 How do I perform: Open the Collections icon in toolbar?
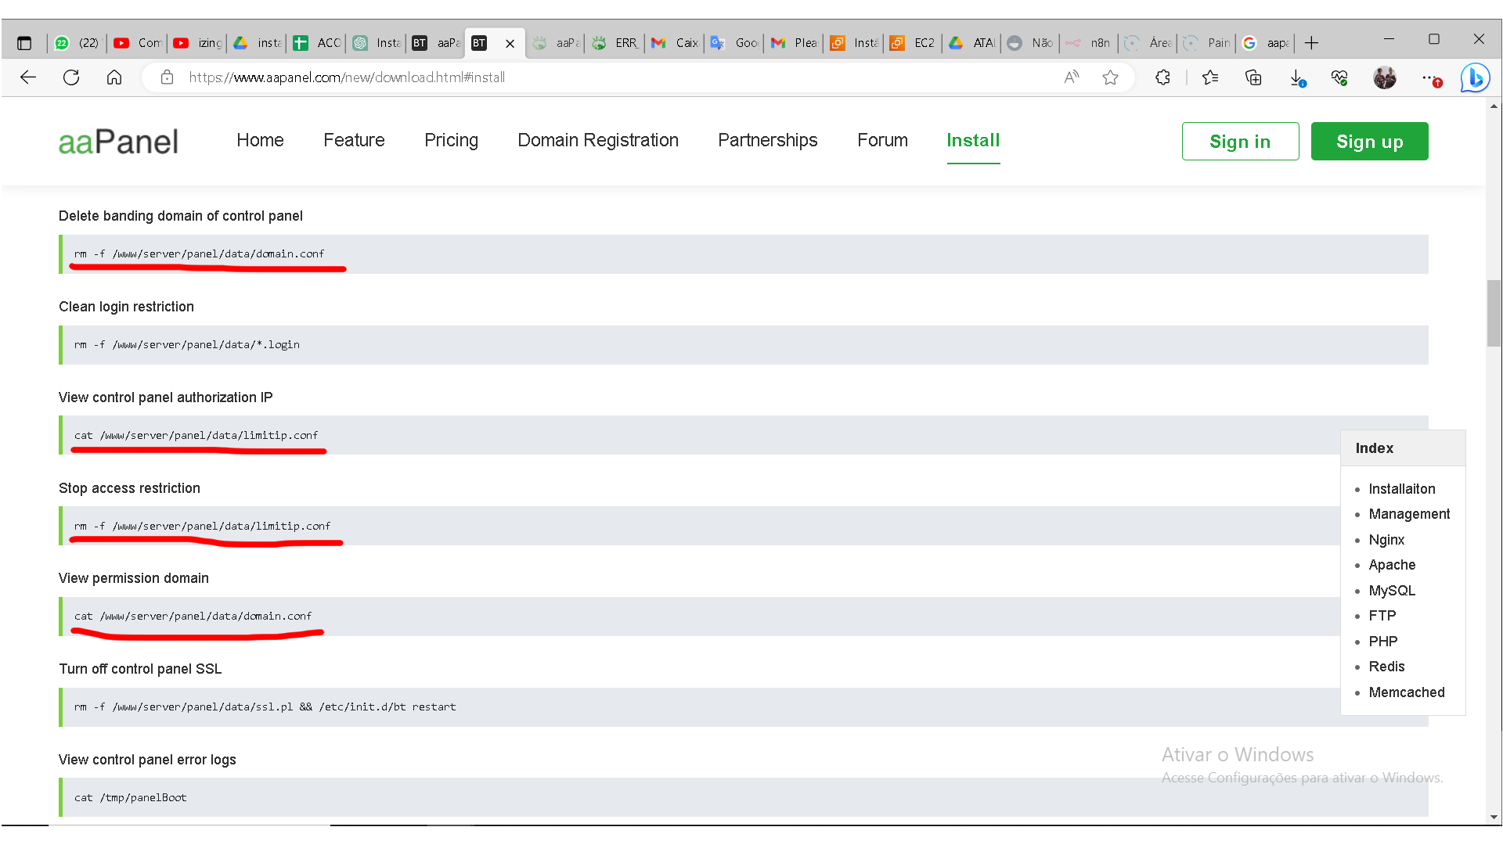[1253, 77]
